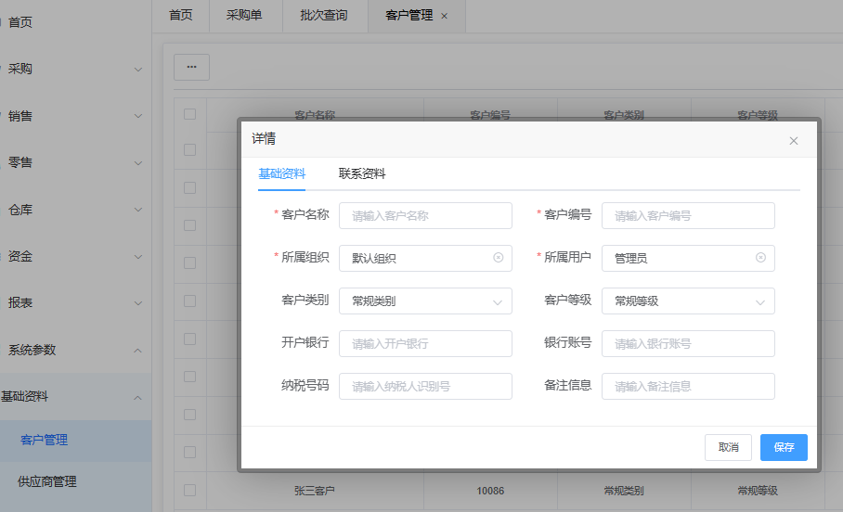
Task: Check the checkbox for the 张三客户 row
Action: click(x=189, y=490)
